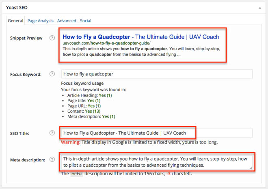268x189 pixels.
Task: Click the 'Page URL: Yes (1)' line
Action: pos(84,106)
